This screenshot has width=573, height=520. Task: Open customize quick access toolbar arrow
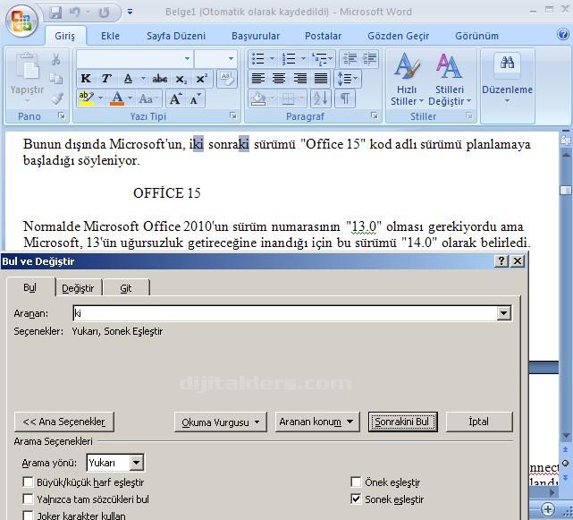pos(131,12)
